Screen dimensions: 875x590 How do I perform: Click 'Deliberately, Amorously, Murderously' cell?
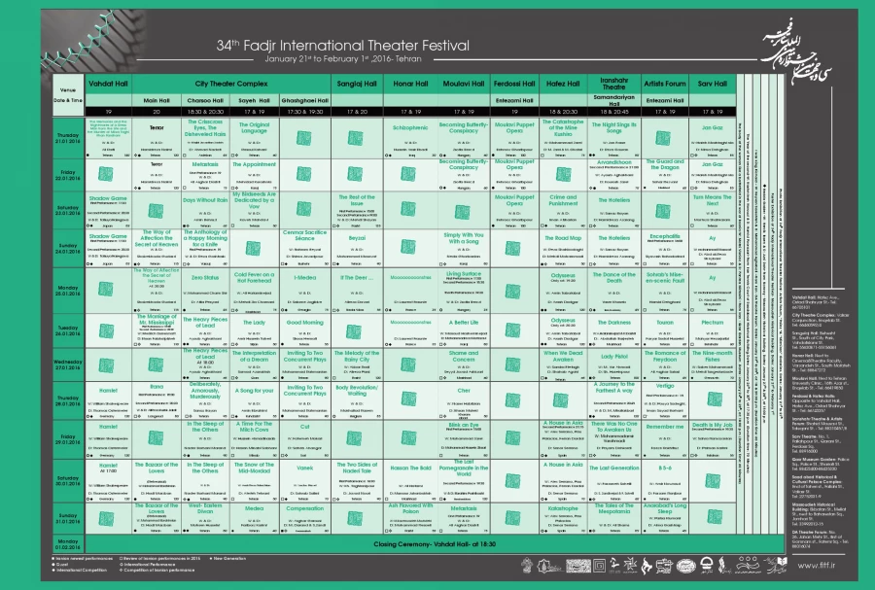(205, 400)
